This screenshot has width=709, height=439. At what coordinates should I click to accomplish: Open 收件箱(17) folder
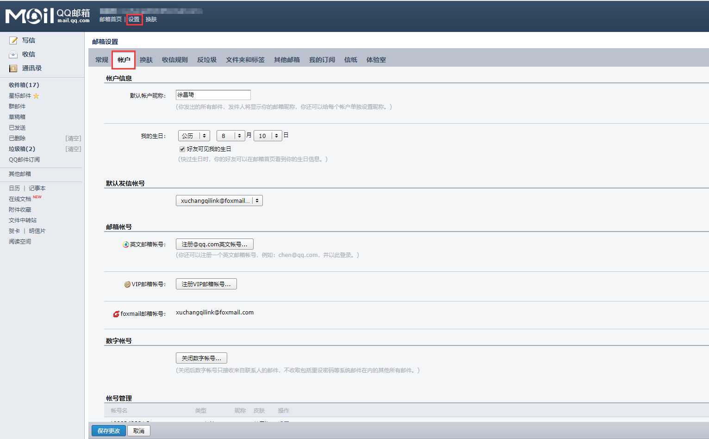pos(24,85)
